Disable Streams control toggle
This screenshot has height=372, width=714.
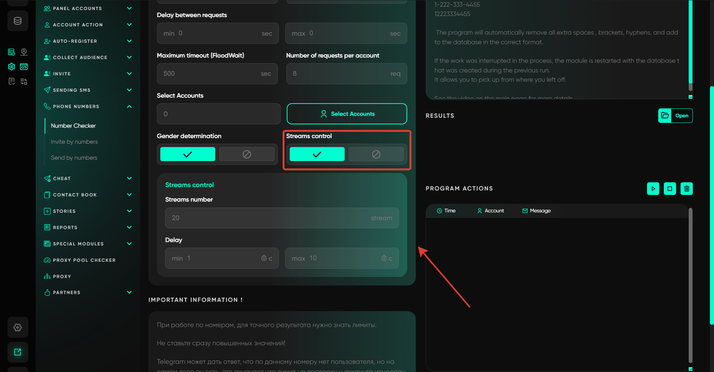point(376,154)
